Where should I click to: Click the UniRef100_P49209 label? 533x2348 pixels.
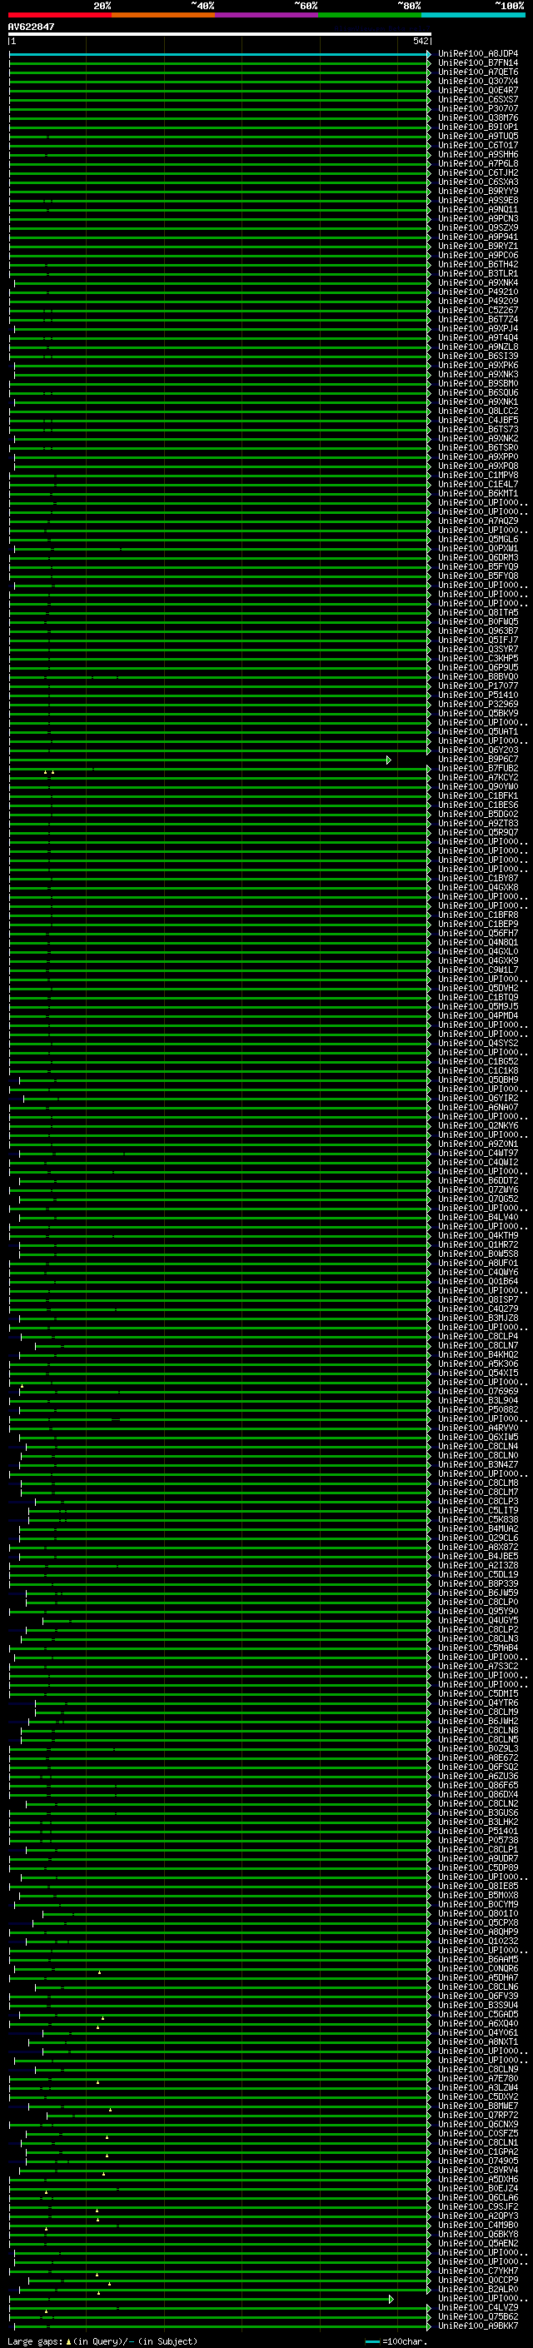[478, 301]
